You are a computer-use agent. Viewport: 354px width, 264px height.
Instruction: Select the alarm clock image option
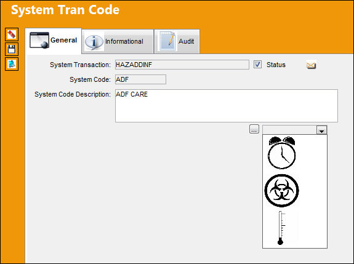coord(282,153)
